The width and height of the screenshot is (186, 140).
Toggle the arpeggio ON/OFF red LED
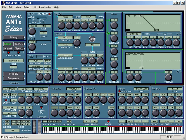pyautogui.click(x=6, y=100)
